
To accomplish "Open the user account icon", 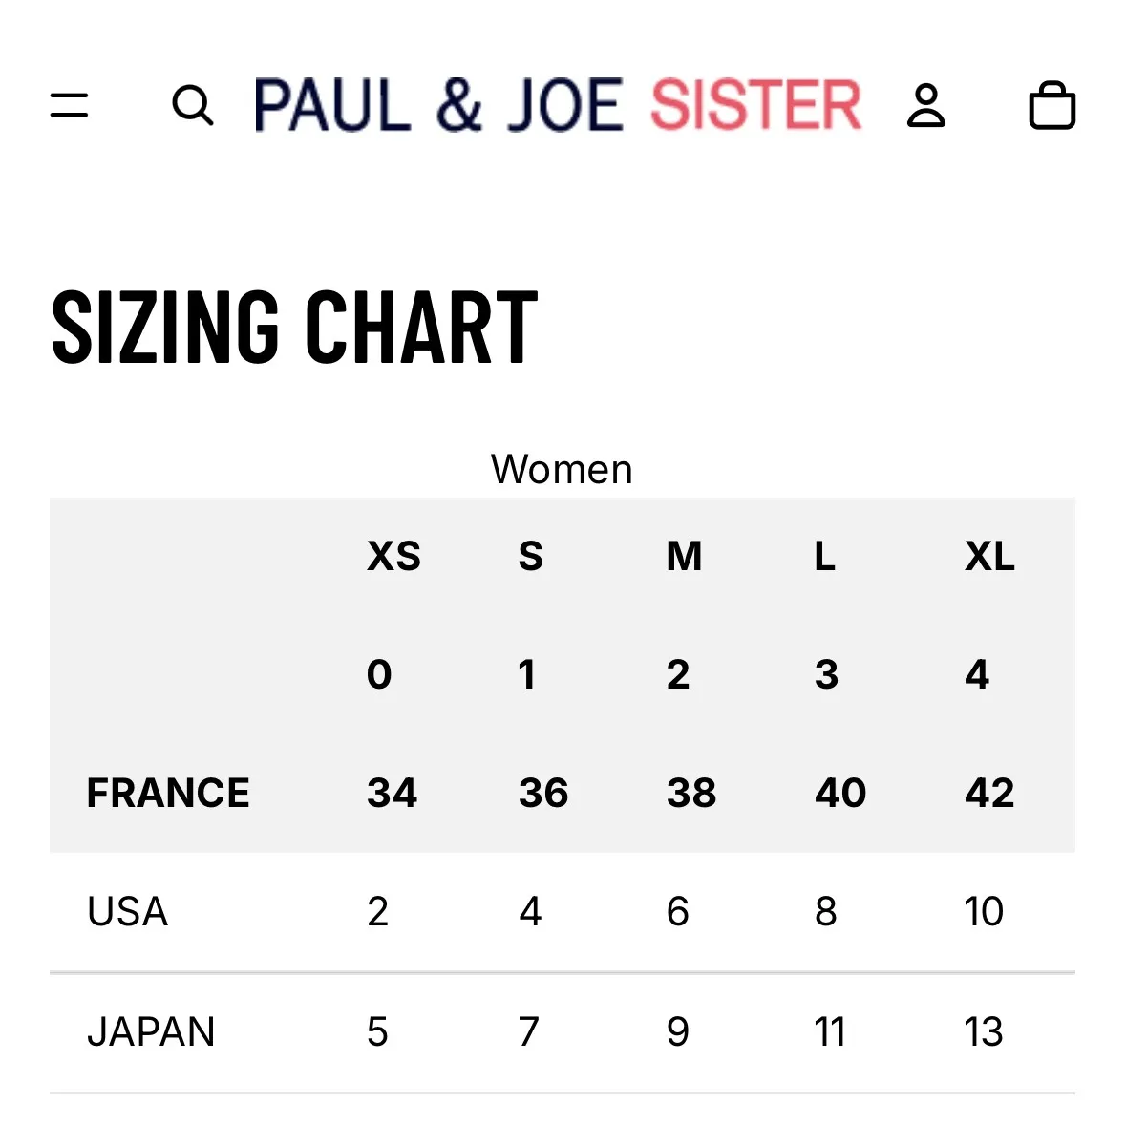I will pos(925,105).
